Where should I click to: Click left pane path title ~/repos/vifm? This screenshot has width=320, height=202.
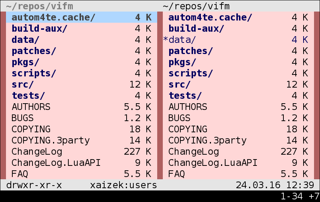[40, 6]
